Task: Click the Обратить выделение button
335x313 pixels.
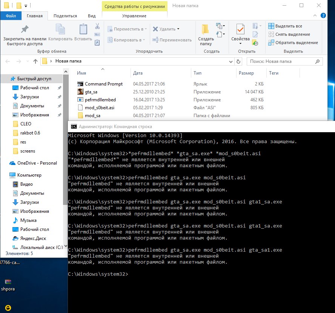Action: (293, 43)
